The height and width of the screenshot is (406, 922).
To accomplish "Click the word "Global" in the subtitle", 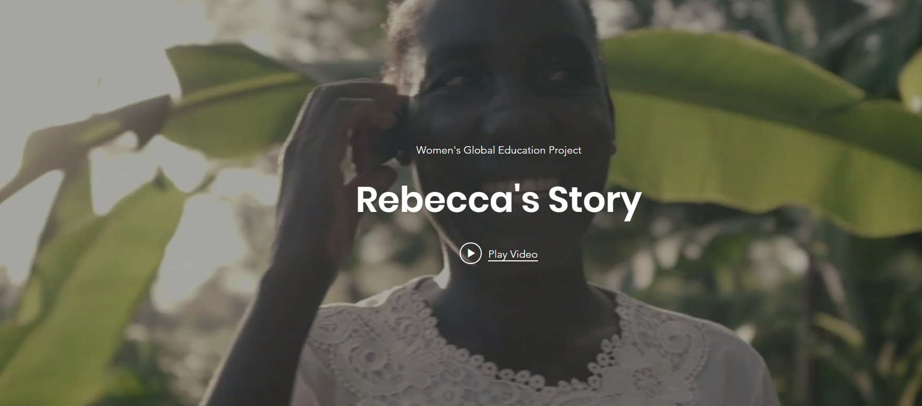I will tap(479, 150).
